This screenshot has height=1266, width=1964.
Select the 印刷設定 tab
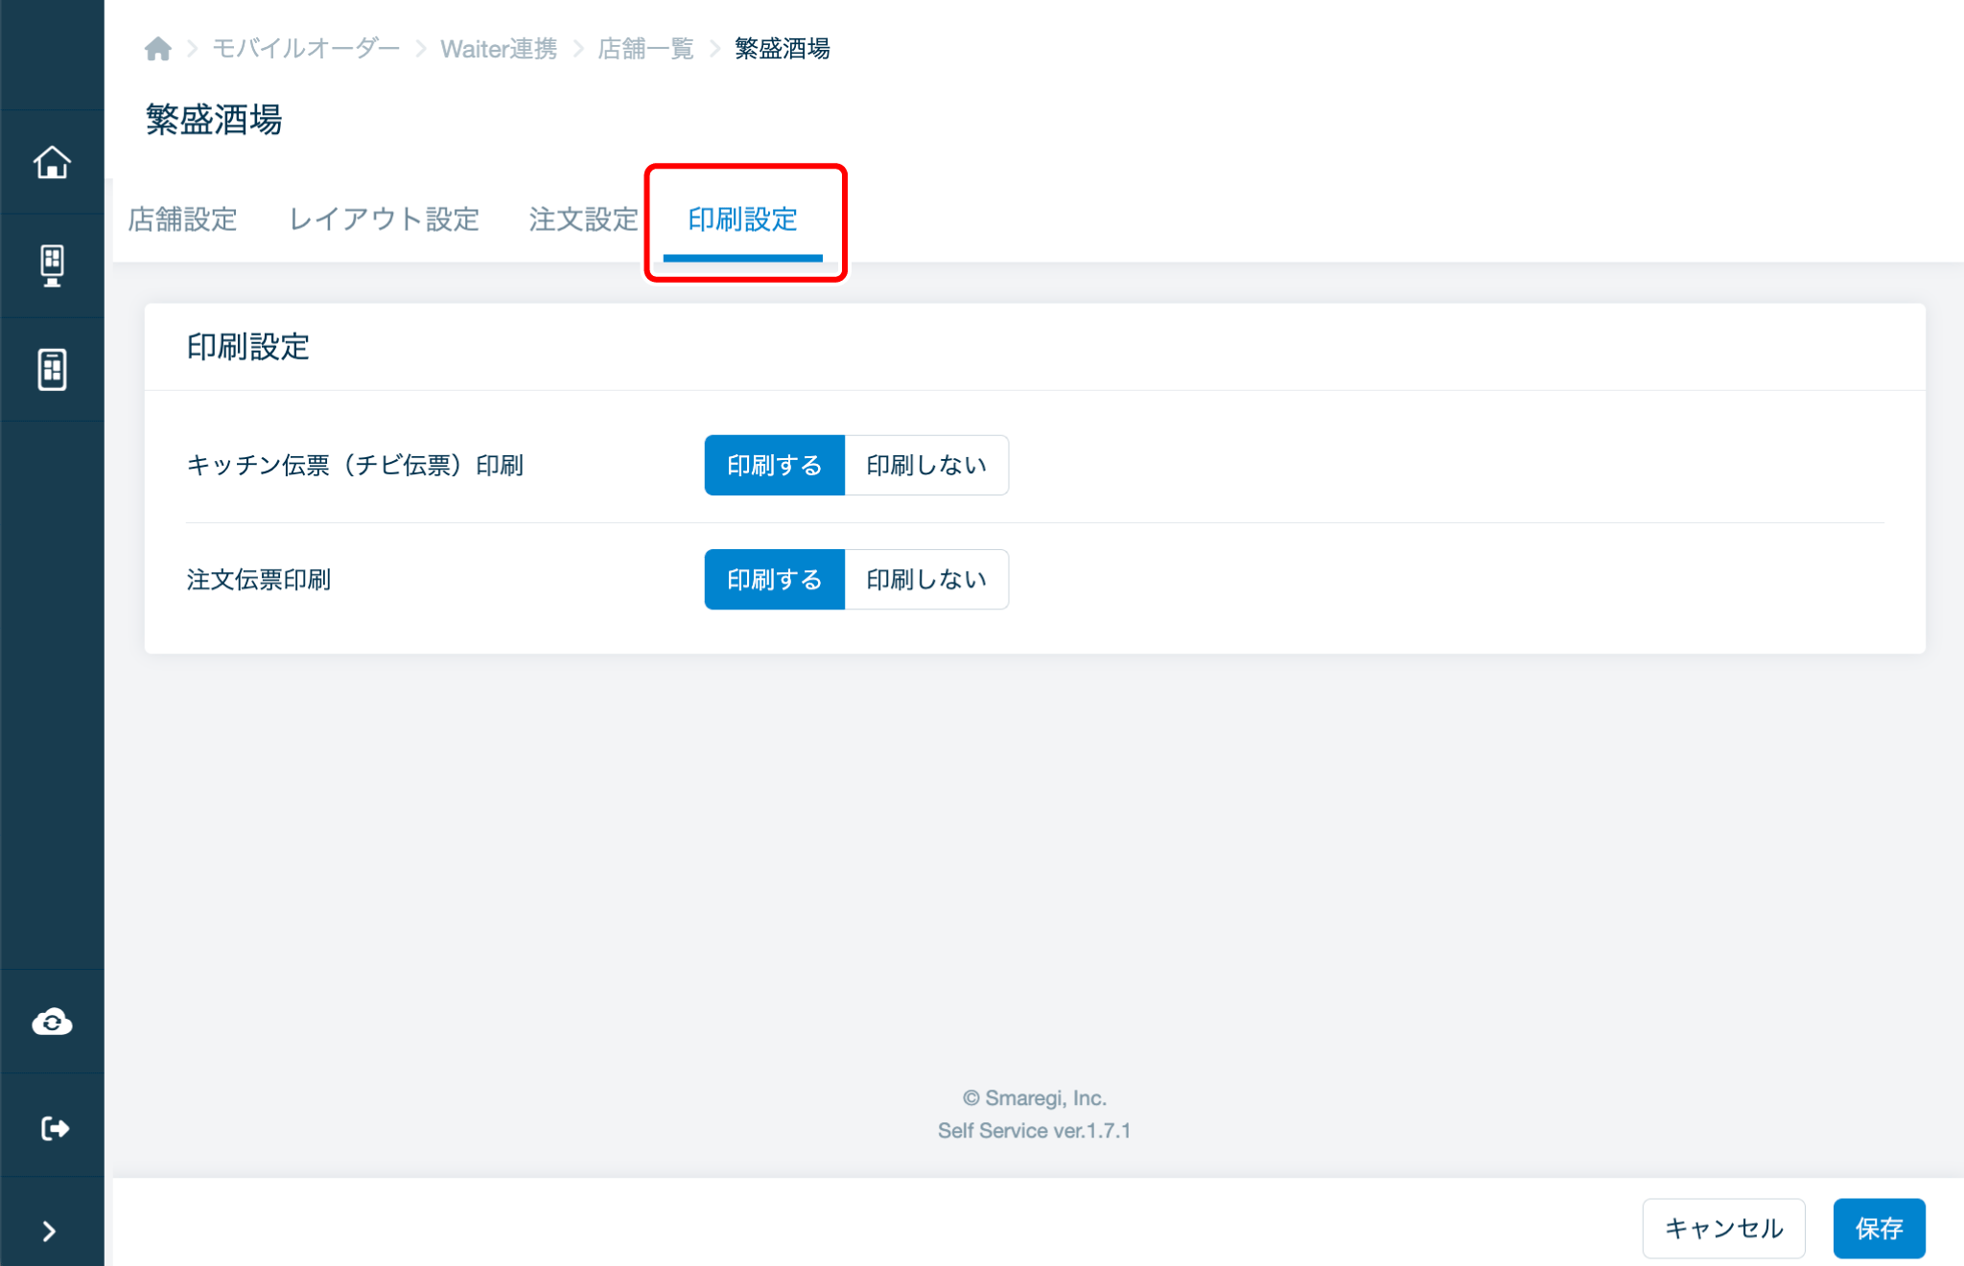pyautogui.click(x=742, y=219)
